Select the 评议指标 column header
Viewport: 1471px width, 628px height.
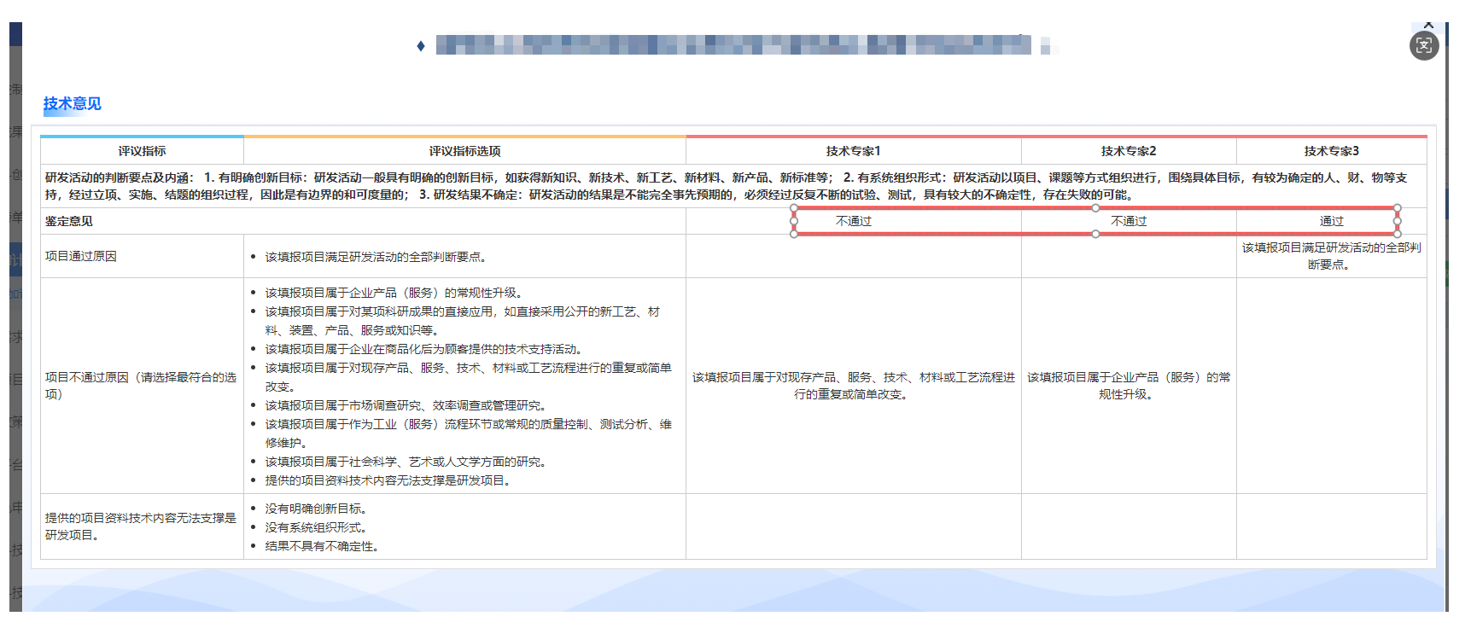coord(142,151)
